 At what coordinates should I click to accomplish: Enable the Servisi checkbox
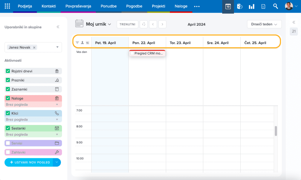pyautogui.click(x=8, y=143)
